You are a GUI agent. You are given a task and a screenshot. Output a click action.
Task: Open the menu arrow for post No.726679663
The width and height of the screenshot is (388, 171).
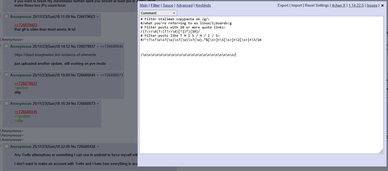[98, 17]
